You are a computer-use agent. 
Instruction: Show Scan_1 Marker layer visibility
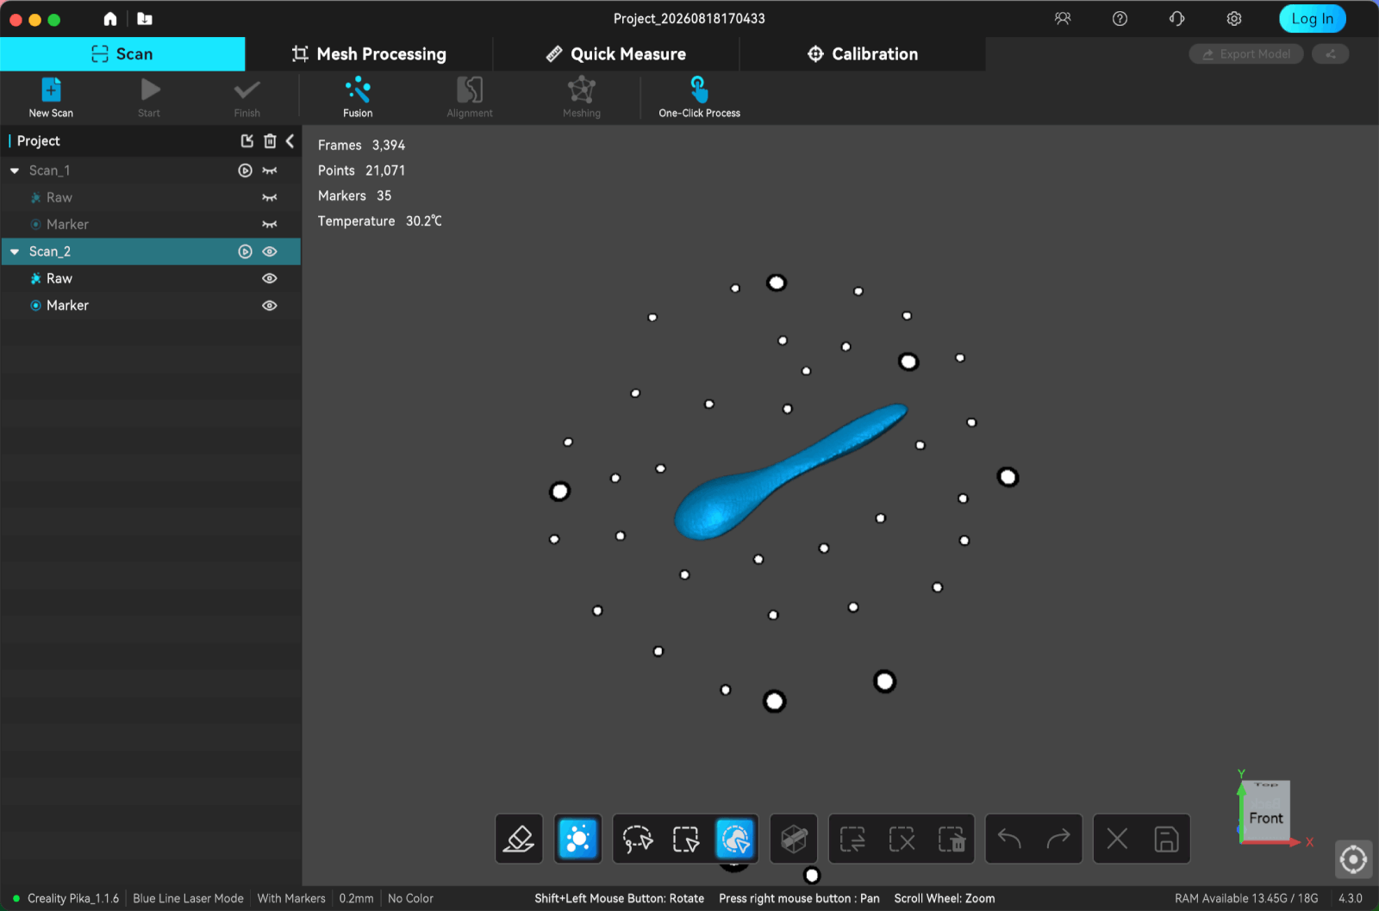click(270, 224)
